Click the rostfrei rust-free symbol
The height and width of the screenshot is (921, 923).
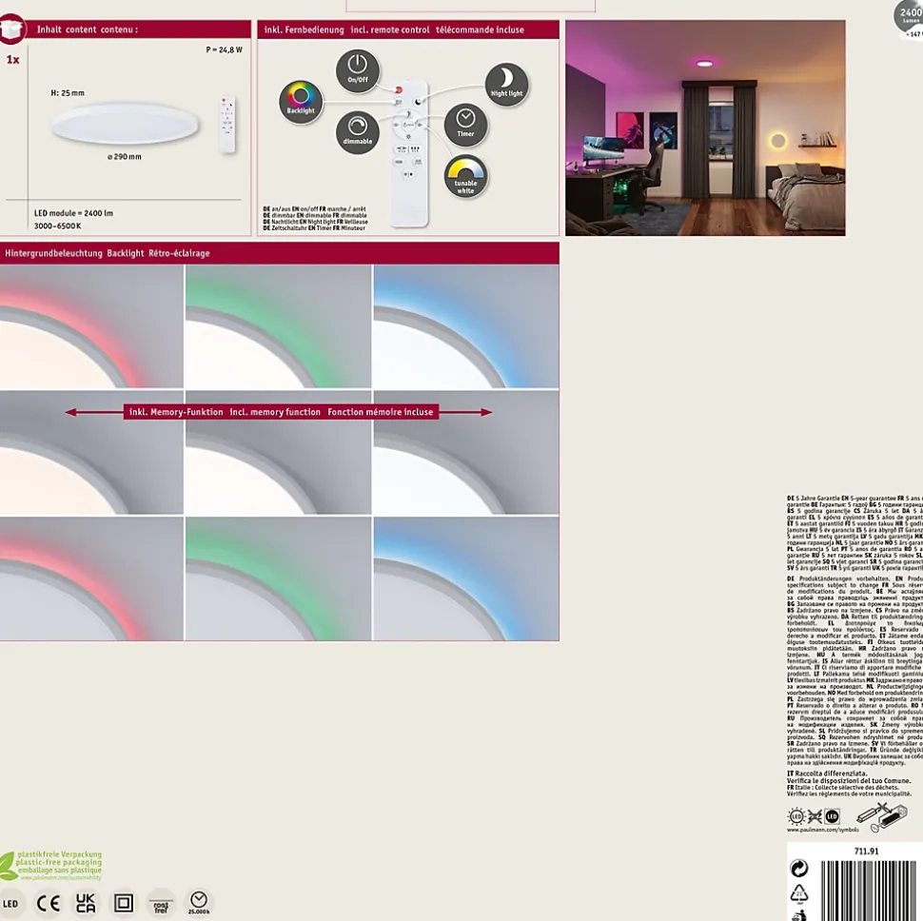pos(161,902)
